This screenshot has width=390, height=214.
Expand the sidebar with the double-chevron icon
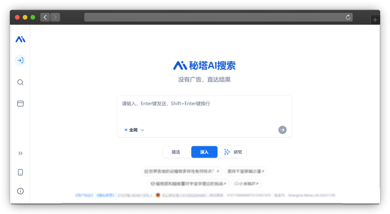[x=21, y=153]
